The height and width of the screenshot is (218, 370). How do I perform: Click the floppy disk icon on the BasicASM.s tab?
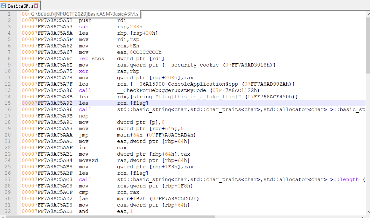click(x=3, y=5)
